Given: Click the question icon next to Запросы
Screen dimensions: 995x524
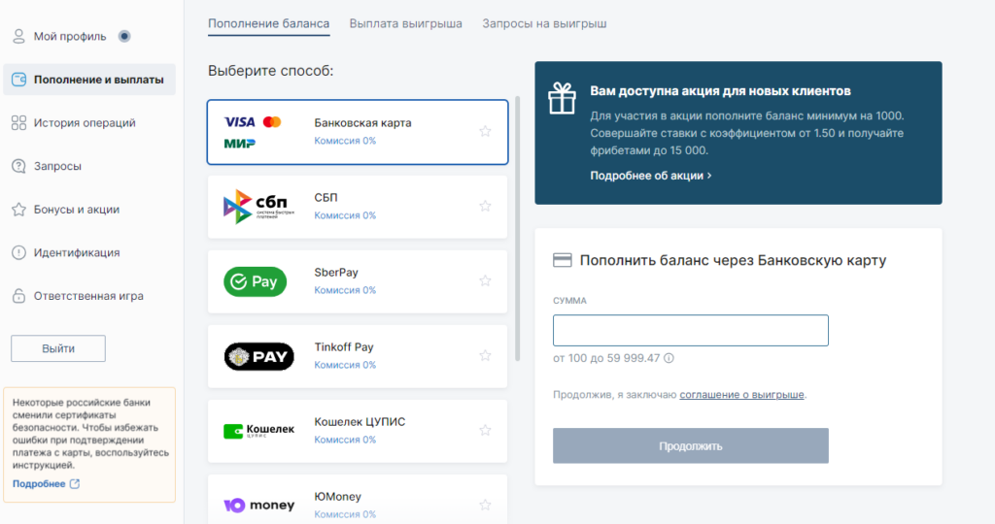Looking at the screenshot, I should coord(19,166).
